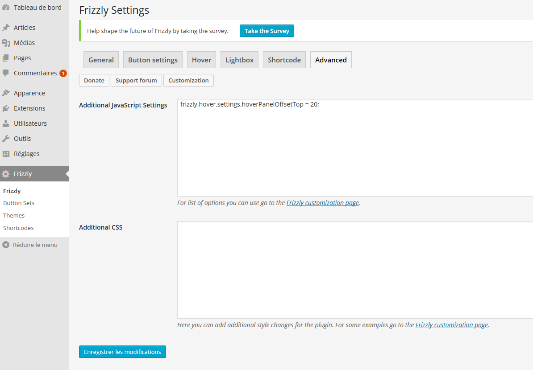Click the Additional CSS label
The image size is (533, 370).
click(x=100, y=227)
